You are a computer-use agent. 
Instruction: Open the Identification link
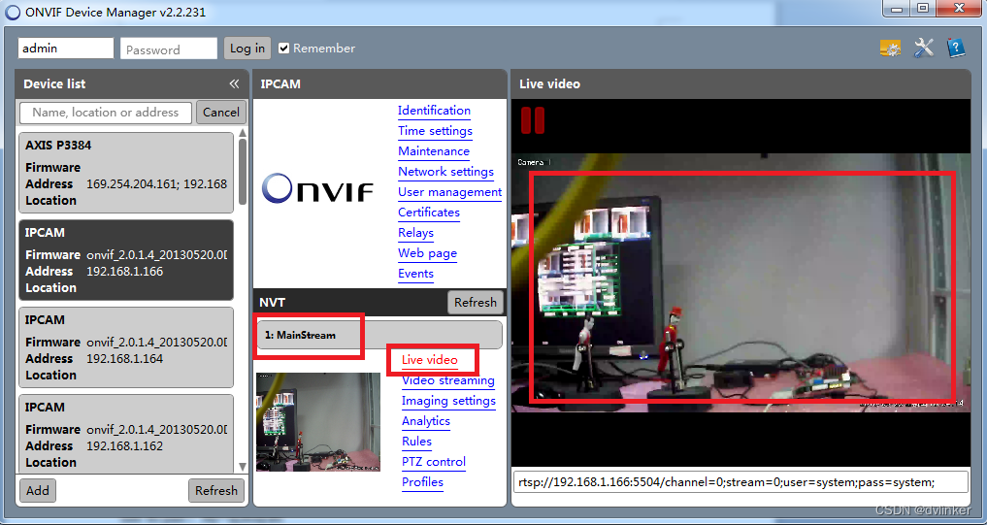[435, 111]
